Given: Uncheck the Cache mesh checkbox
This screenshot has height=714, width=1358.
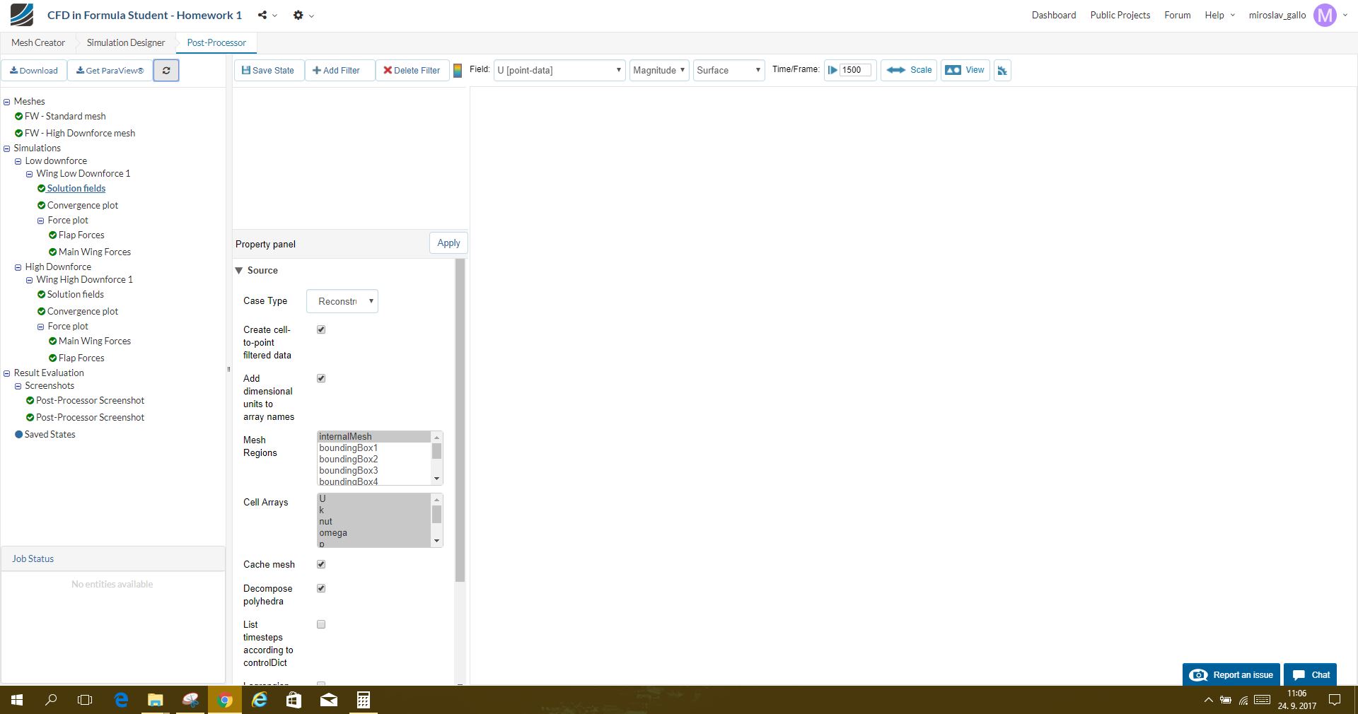Looking at the screenshot, I should [321, 564].
